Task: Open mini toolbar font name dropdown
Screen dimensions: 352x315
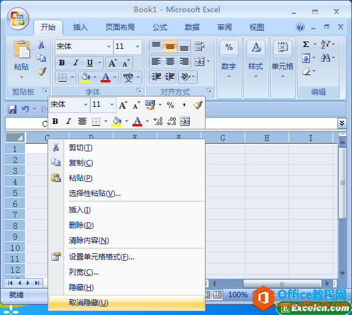Action: [85, 105]
